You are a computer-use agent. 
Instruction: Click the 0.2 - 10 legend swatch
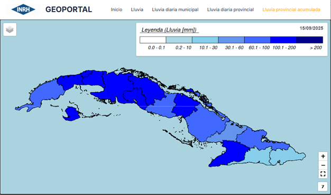coord(179,40)
